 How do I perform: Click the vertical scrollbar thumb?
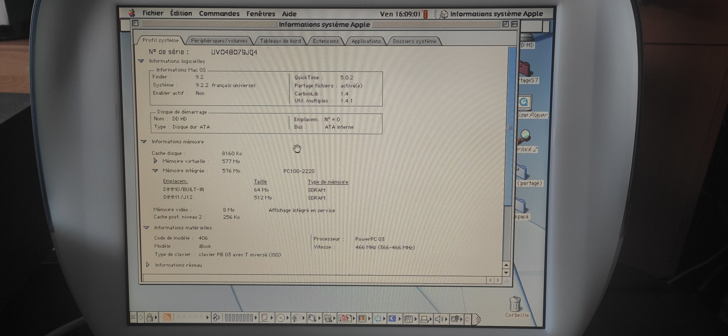pos(510,127)
